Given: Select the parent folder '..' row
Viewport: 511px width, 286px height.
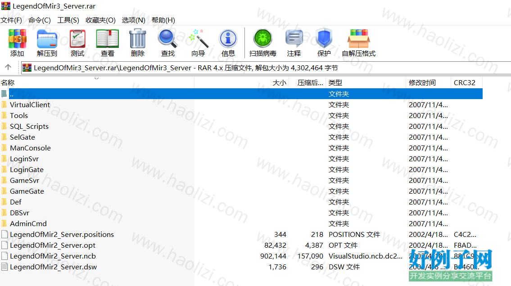Looking at the screenshot, I should 241,94.
